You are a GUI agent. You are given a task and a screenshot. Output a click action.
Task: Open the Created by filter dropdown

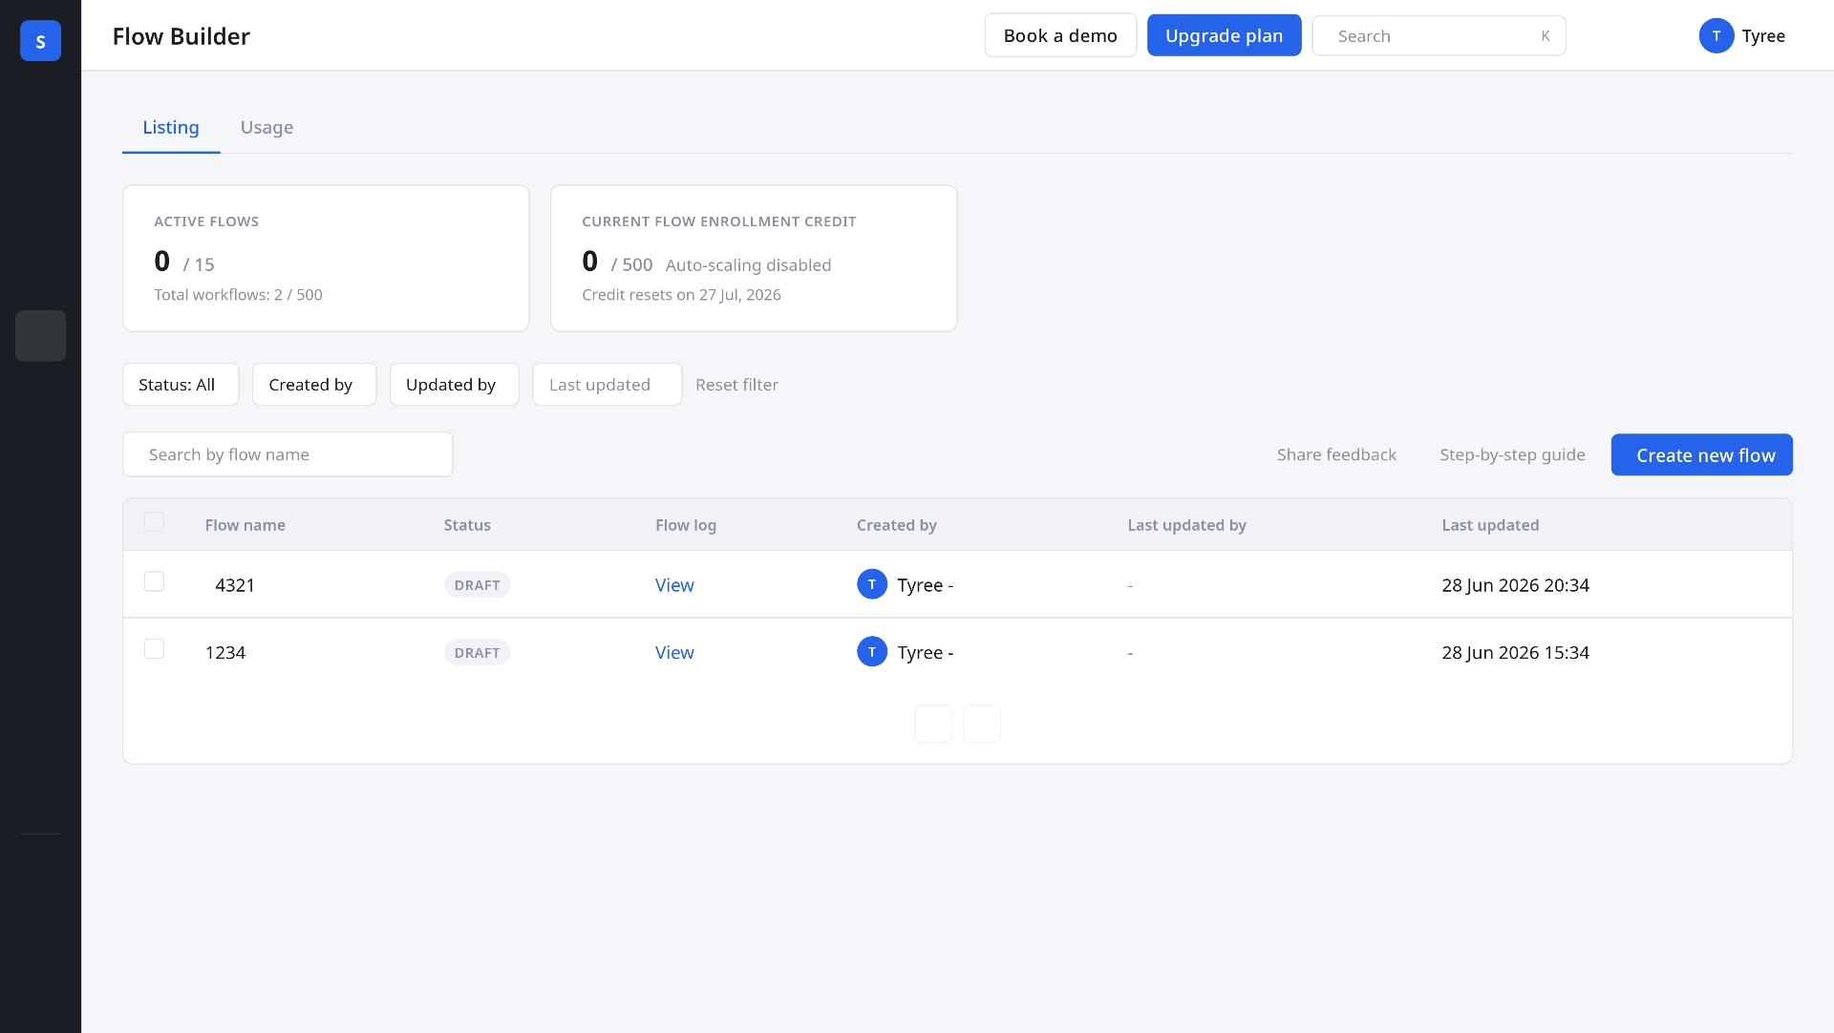tap(314, 385)
